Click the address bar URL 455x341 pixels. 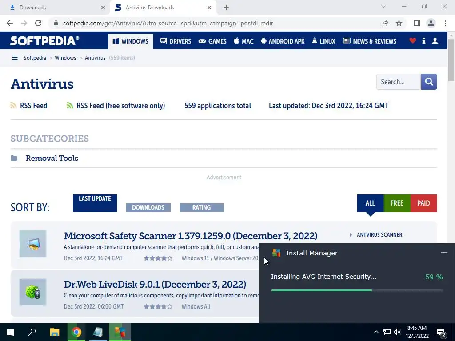pyautogui.click(x=168, y=23)
